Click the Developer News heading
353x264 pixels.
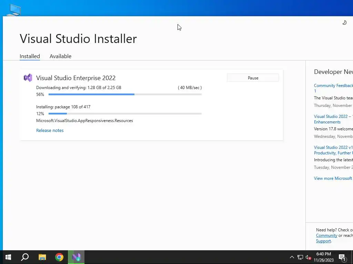[333, 72]
